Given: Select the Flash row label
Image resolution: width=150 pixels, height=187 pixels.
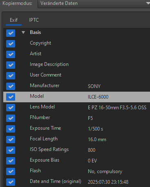Looking at the screenshot, I should click(35, 171).
